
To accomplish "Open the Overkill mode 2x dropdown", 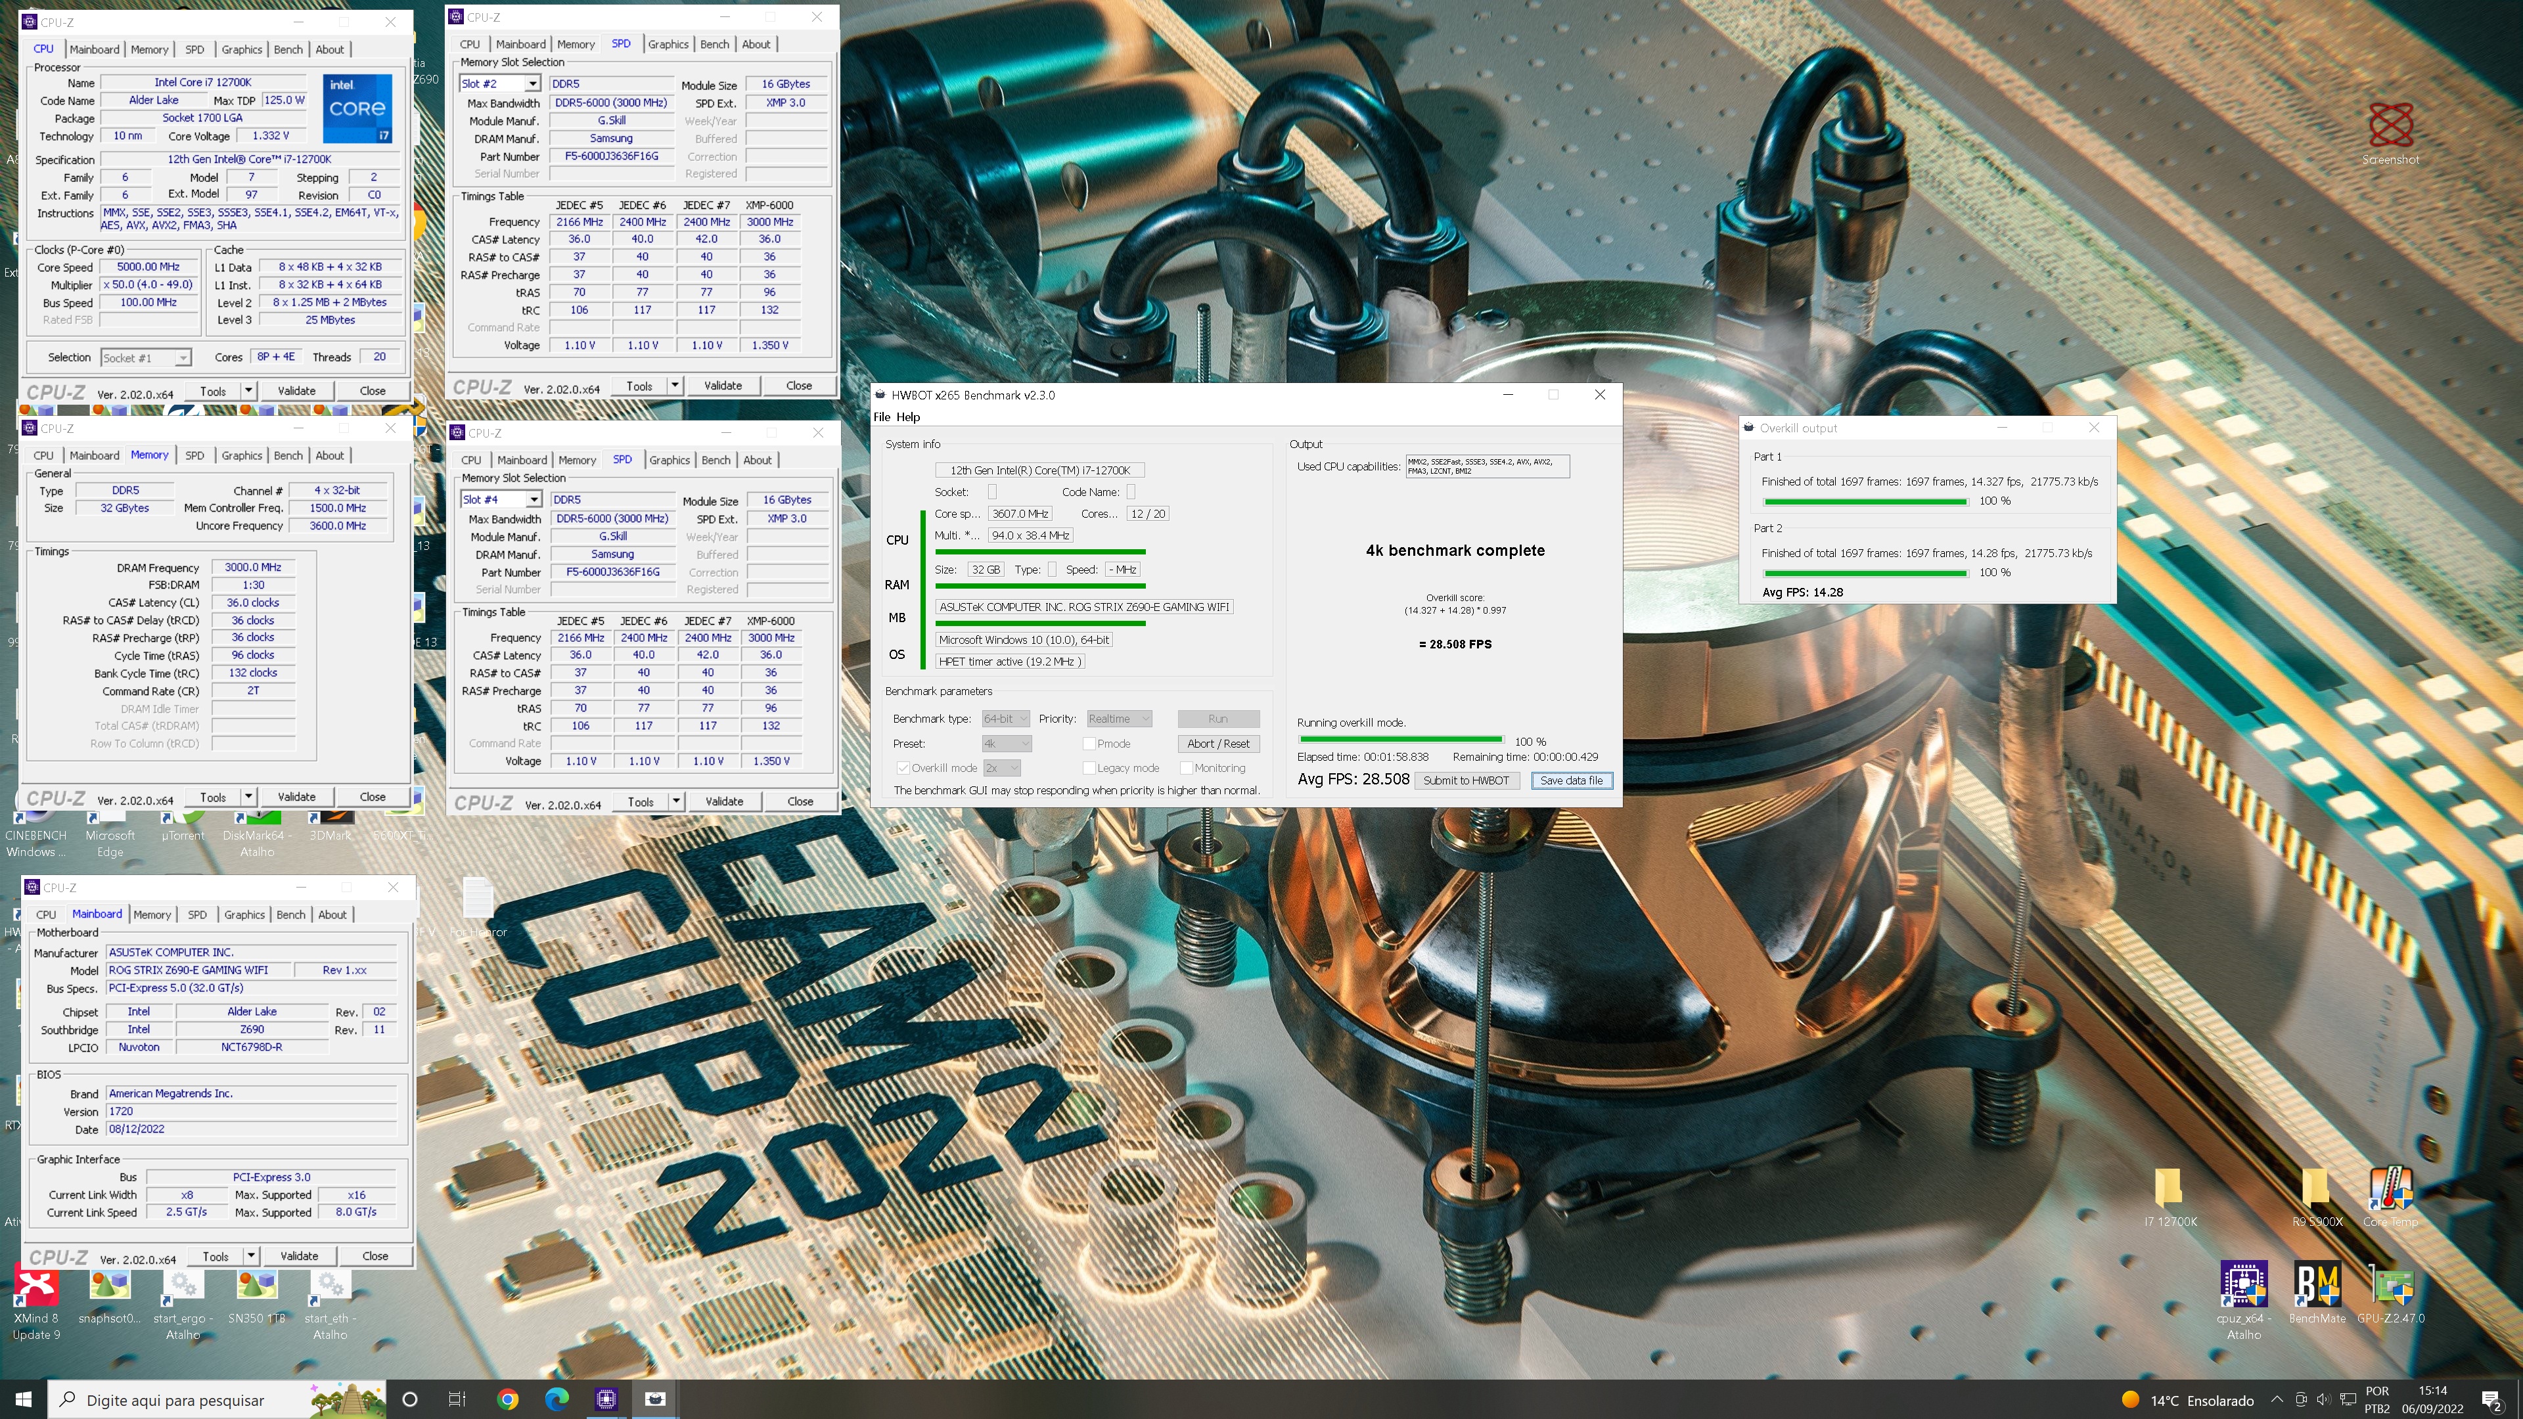I will [1002, 768].
